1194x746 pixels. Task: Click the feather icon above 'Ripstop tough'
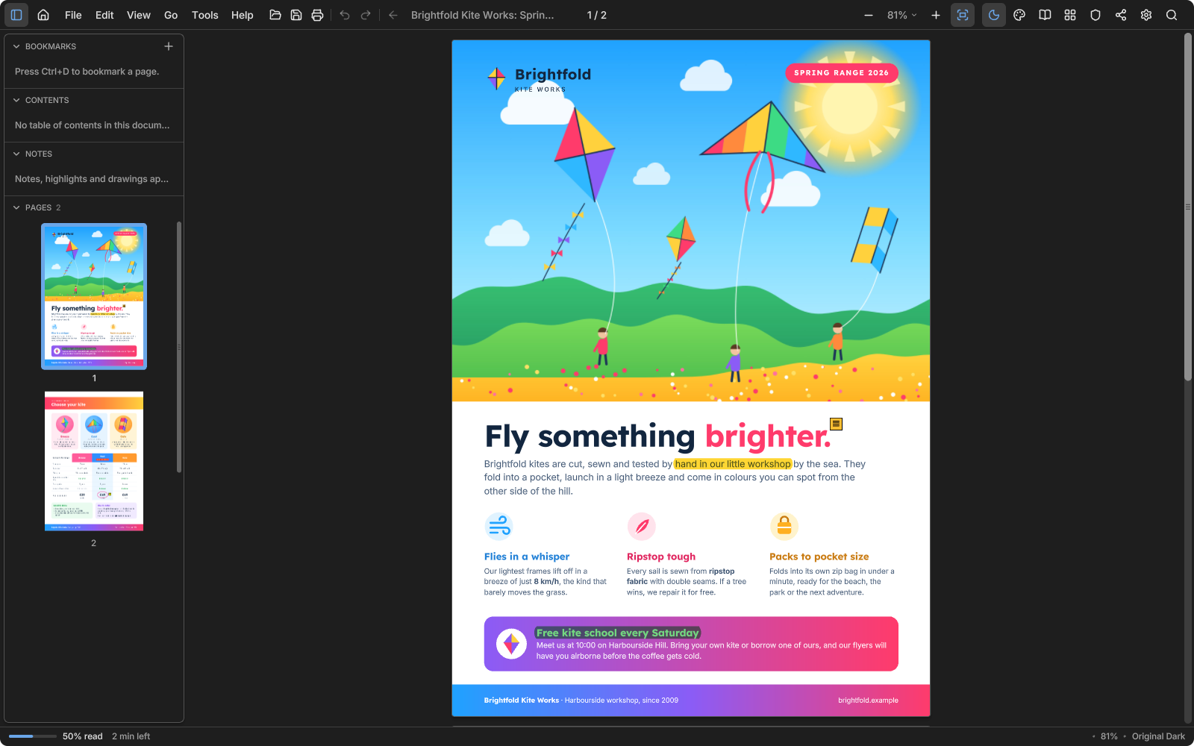click(641, 527)
